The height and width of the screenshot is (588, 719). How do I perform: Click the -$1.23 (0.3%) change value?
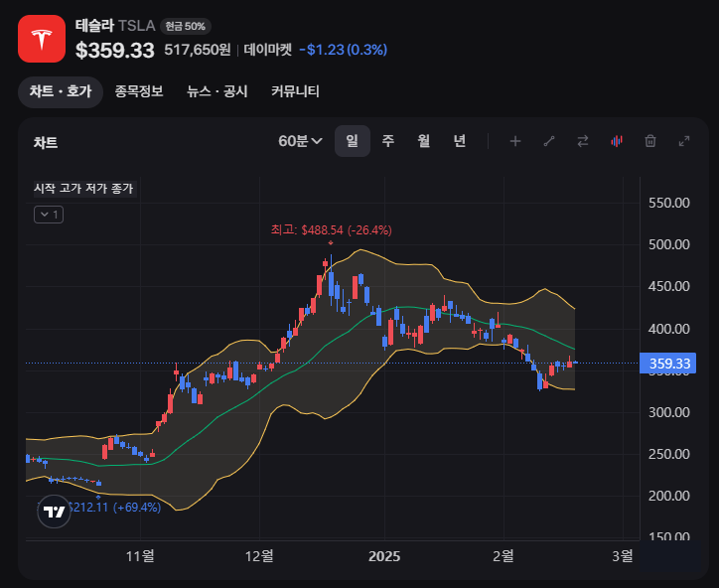point(343,50)
